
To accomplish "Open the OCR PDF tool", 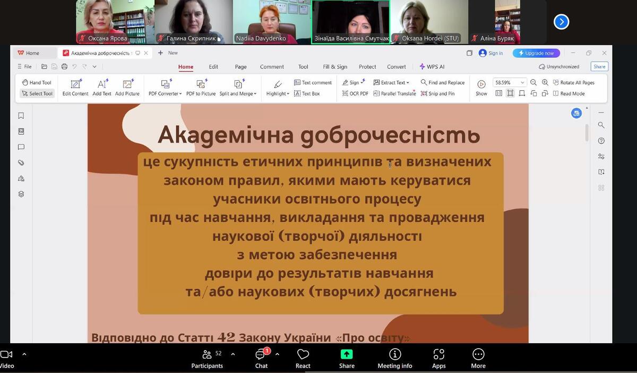I will pos(355,94).
